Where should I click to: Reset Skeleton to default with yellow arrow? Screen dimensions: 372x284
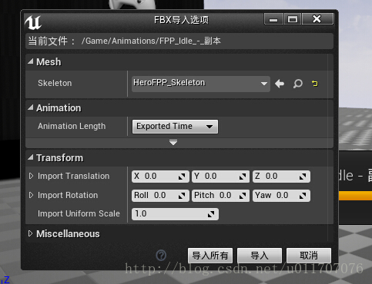(x=315, y=84)
